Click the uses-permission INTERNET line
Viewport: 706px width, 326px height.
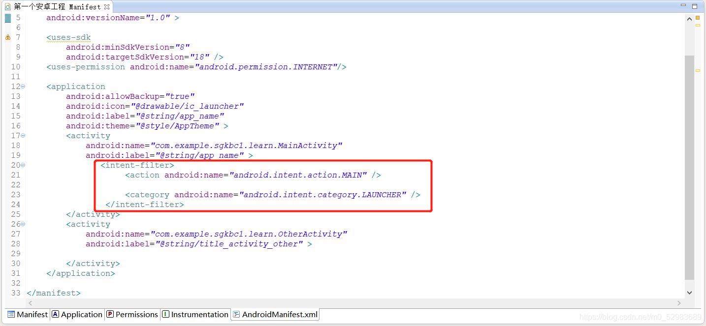[x=196, y=67]
